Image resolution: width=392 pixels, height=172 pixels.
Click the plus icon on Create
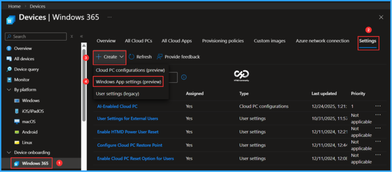point(98,57)
